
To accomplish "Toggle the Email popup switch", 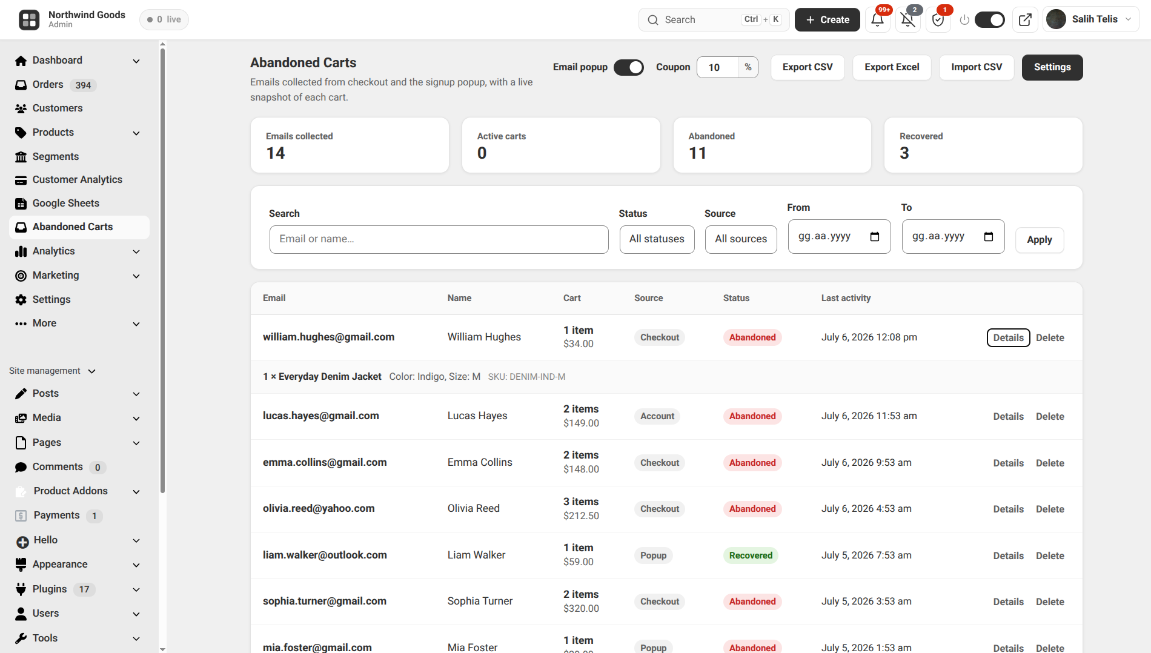I will click(x=629, y=67).
